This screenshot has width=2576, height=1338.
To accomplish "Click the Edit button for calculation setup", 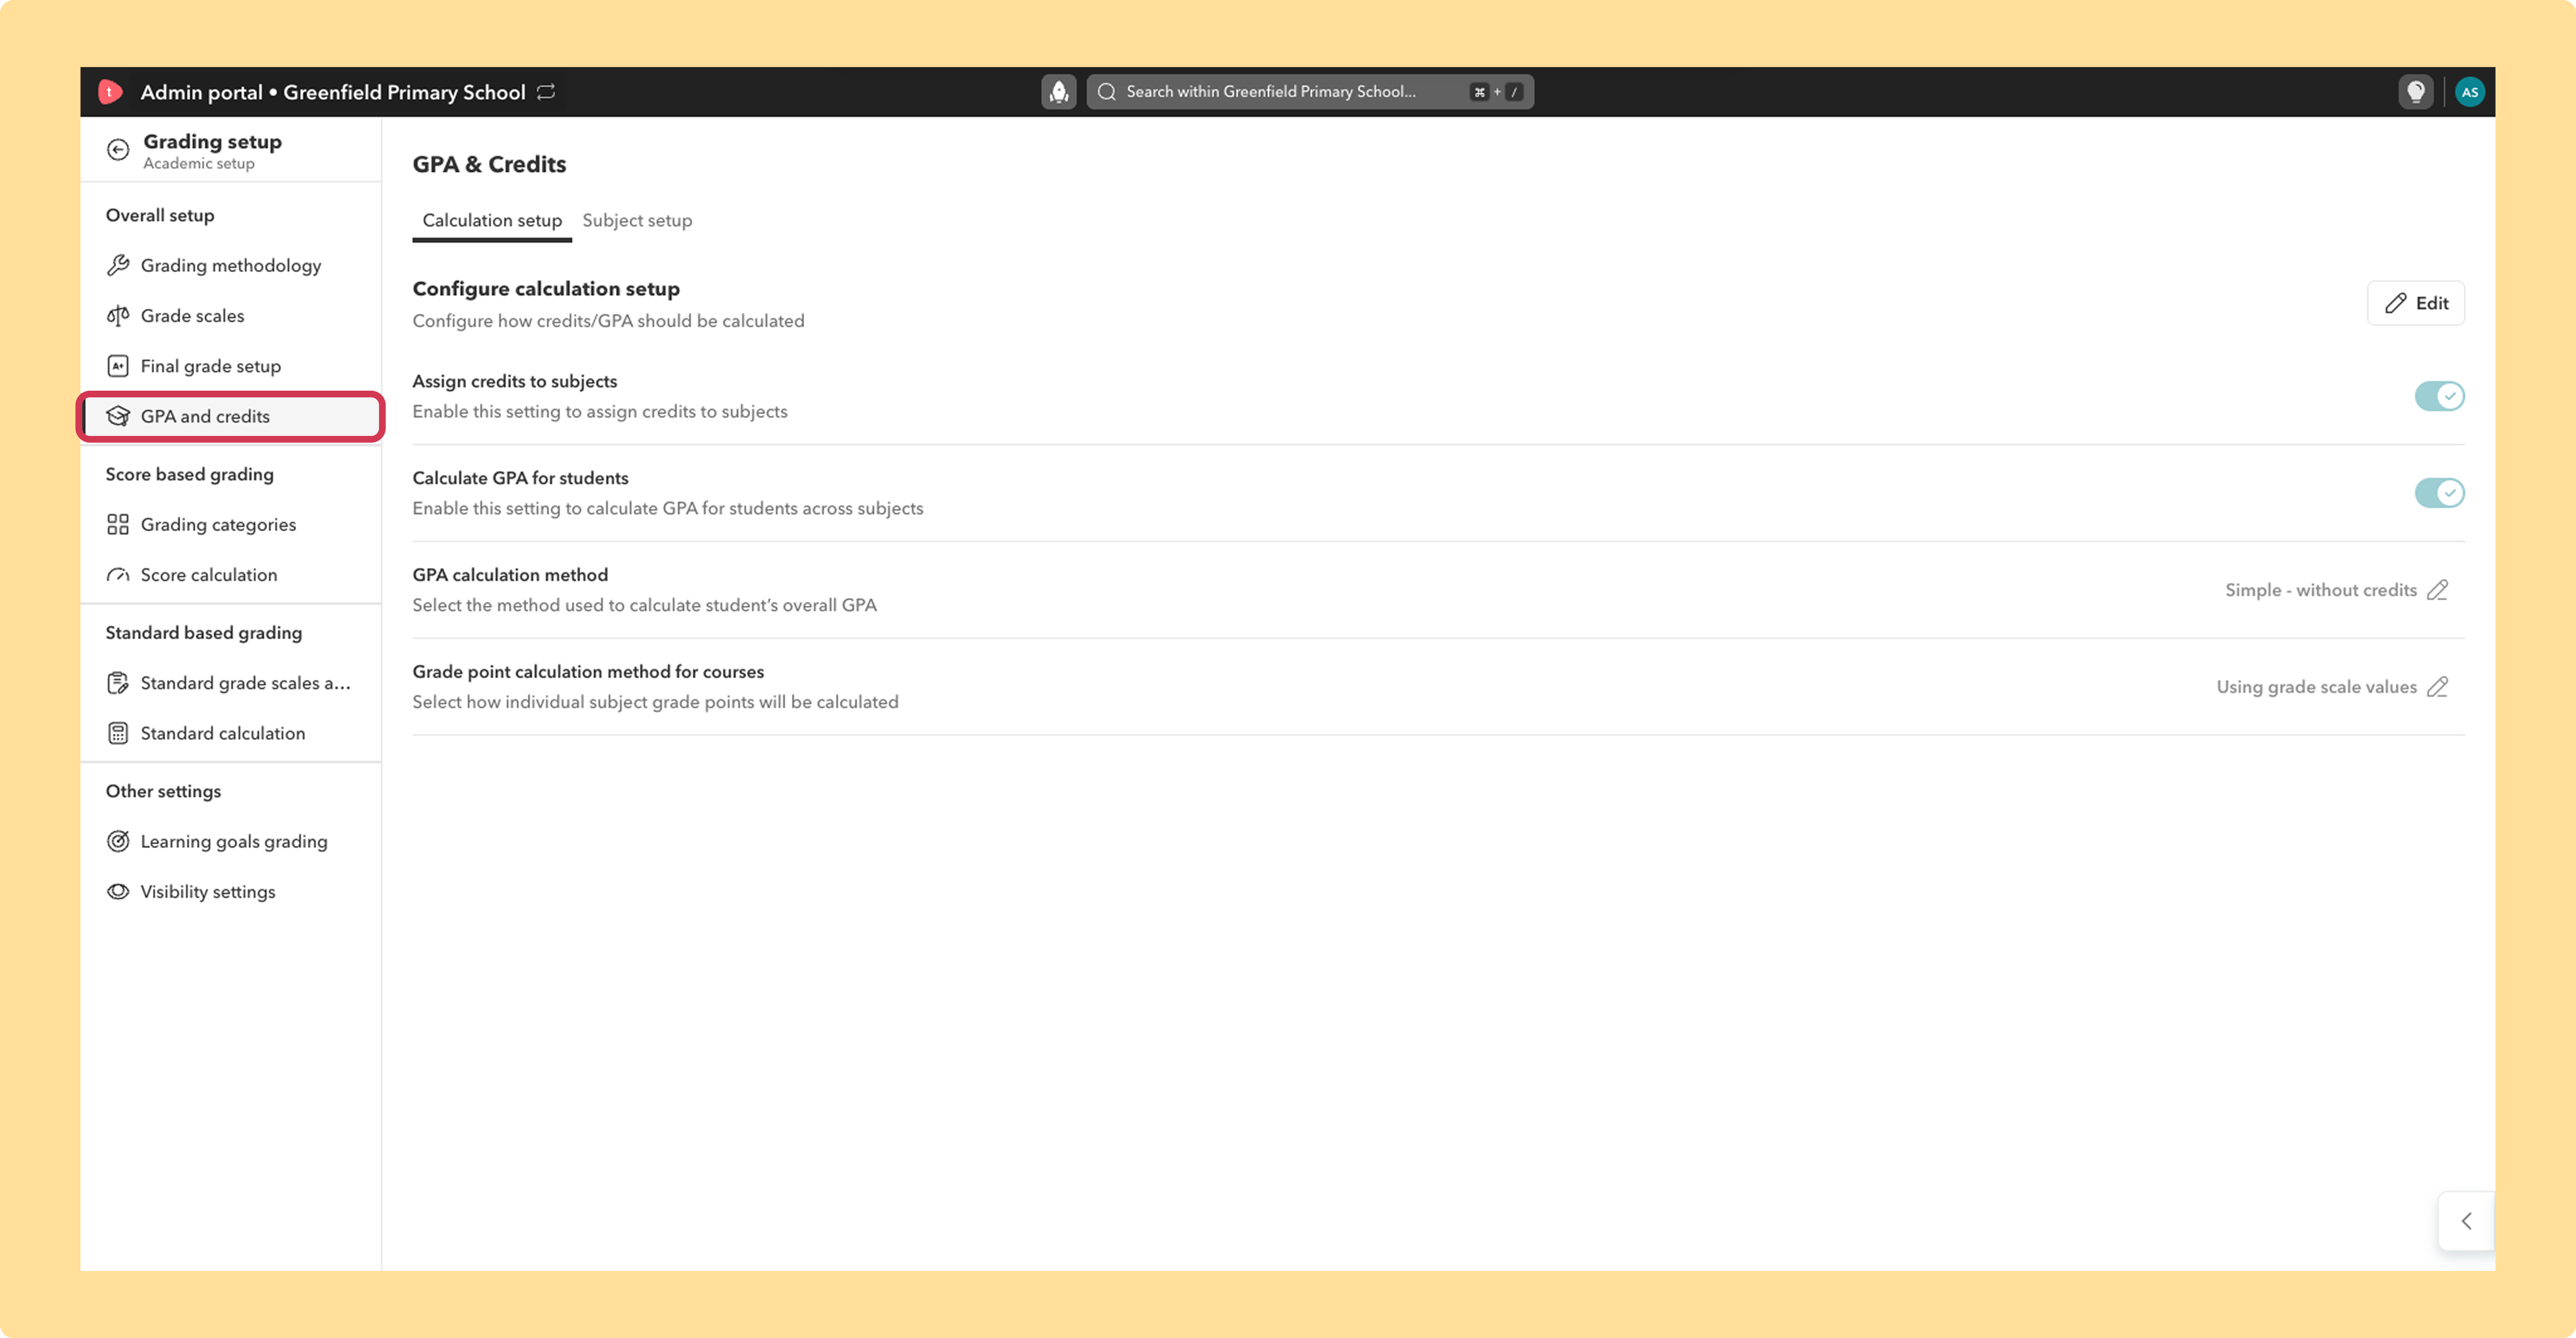I will (x=2416, y=303).
